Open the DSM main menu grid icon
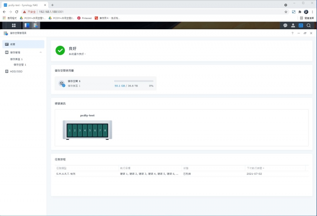 [x=14, y=26]
